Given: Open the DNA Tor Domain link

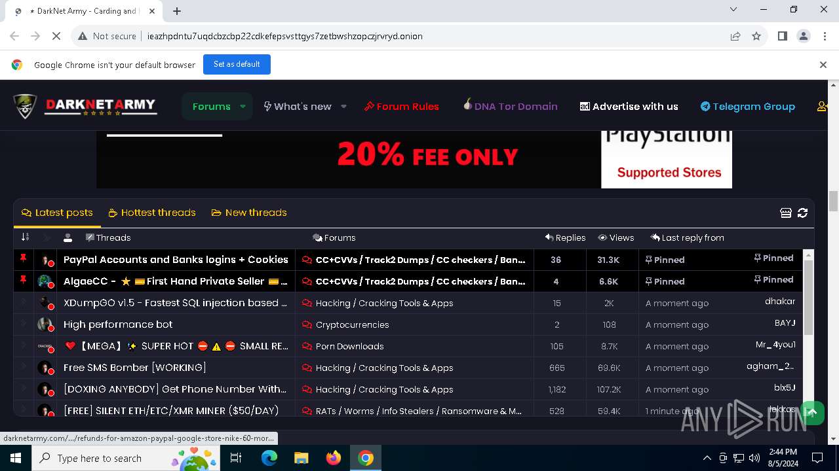Looking at the screenshot, I should point(510,106).
